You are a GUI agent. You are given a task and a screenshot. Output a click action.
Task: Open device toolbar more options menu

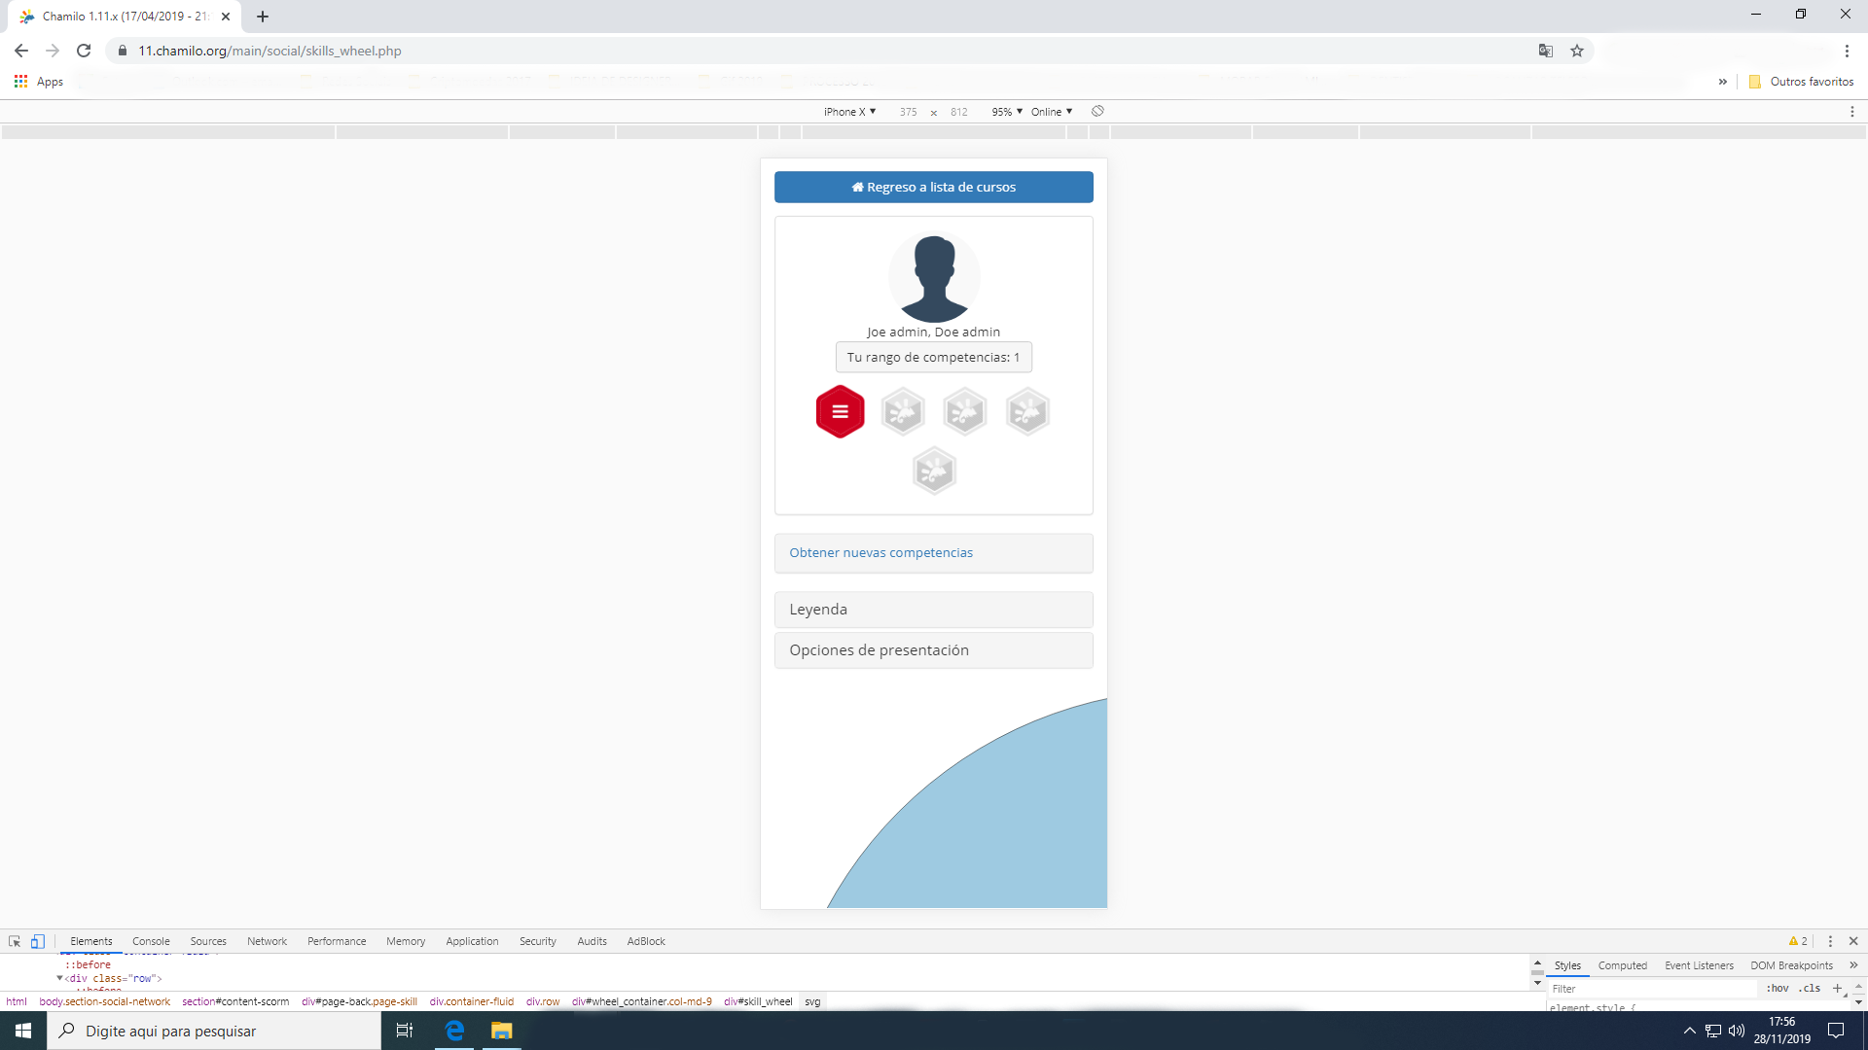click(x=1851, y=112)
